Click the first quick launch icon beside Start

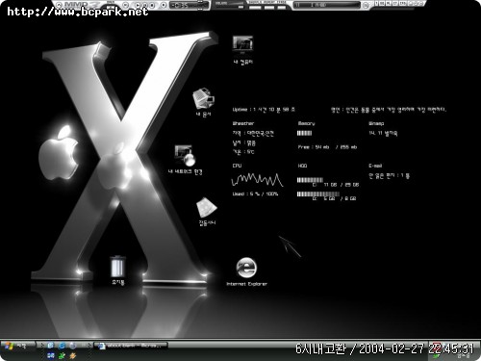point(51,346)
